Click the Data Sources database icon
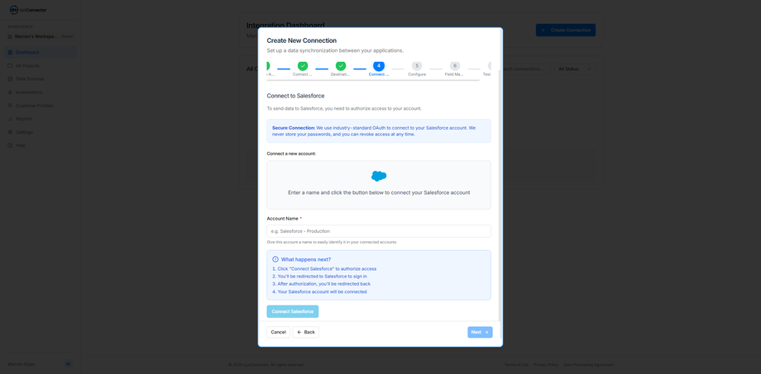 coord(10,78)
